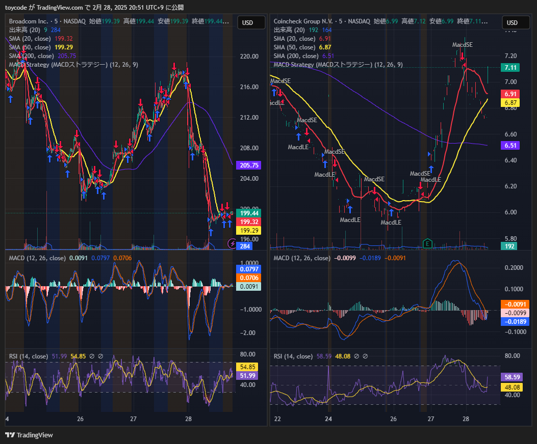Click the purple 6.51 price label
The width and height of the screenshot is (537, 444).
point(510,146)
